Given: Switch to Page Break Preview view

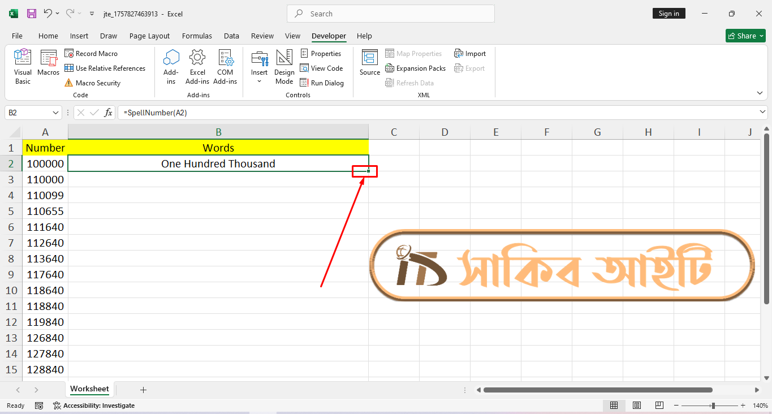Looking at the screenshot, I should click(659, 406).
